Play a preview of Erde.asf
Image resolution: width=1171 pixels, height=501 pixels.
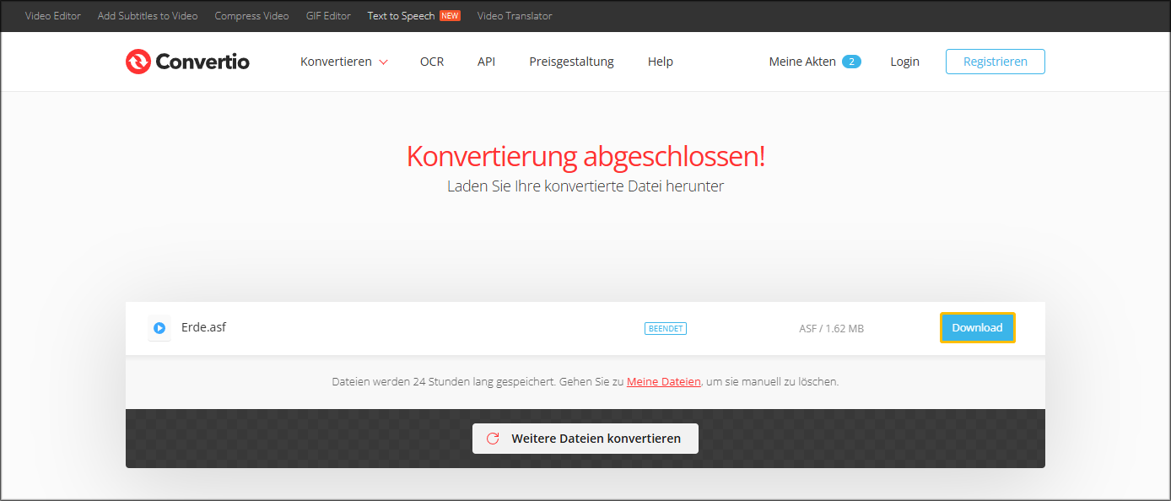(159, 328)
